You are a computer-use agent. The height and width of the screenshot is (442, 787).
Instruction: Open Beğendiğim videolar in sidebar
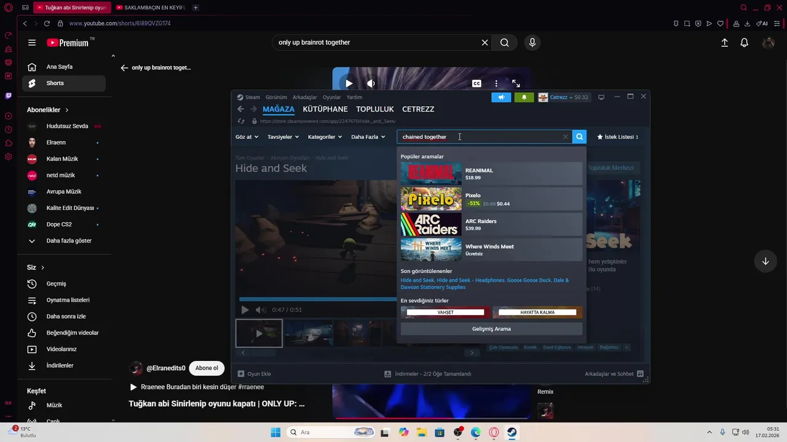[64, 333]
